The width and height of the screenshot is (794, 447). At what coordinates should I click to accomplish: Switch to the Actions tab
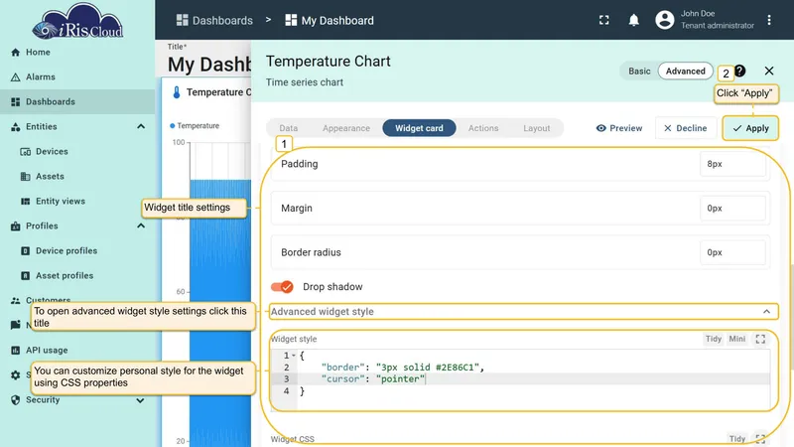click(483, 128)
